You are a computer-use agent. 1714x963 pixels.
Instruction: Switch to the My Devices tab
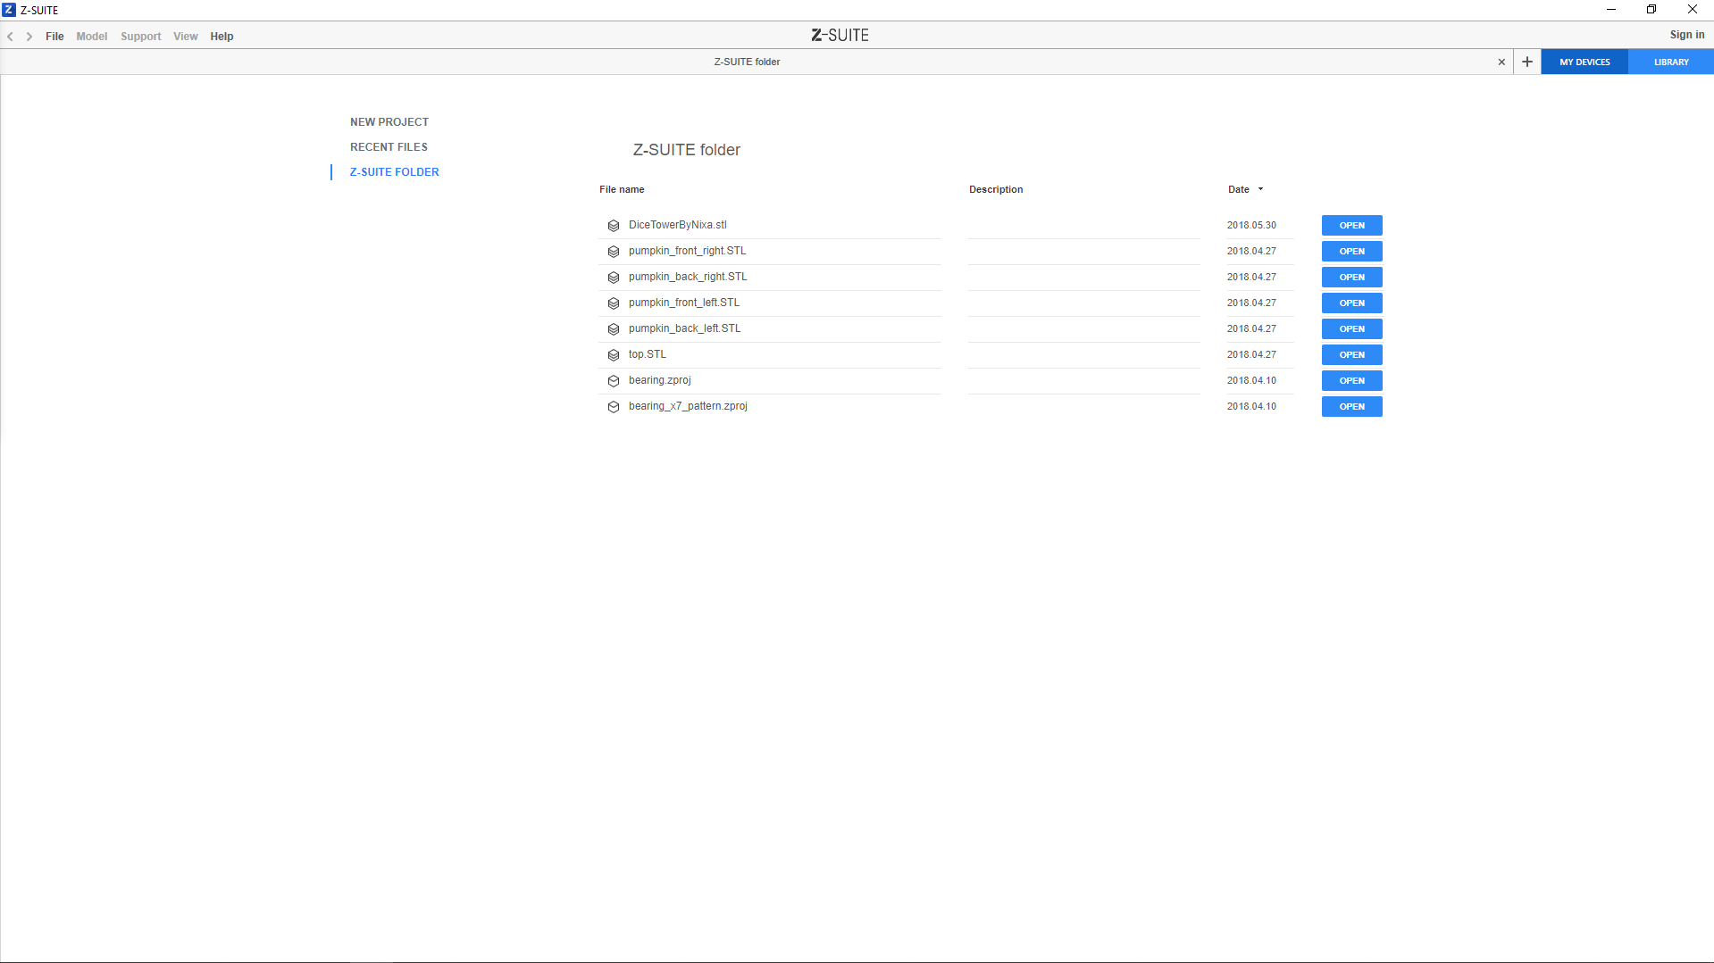point(1584,62)
